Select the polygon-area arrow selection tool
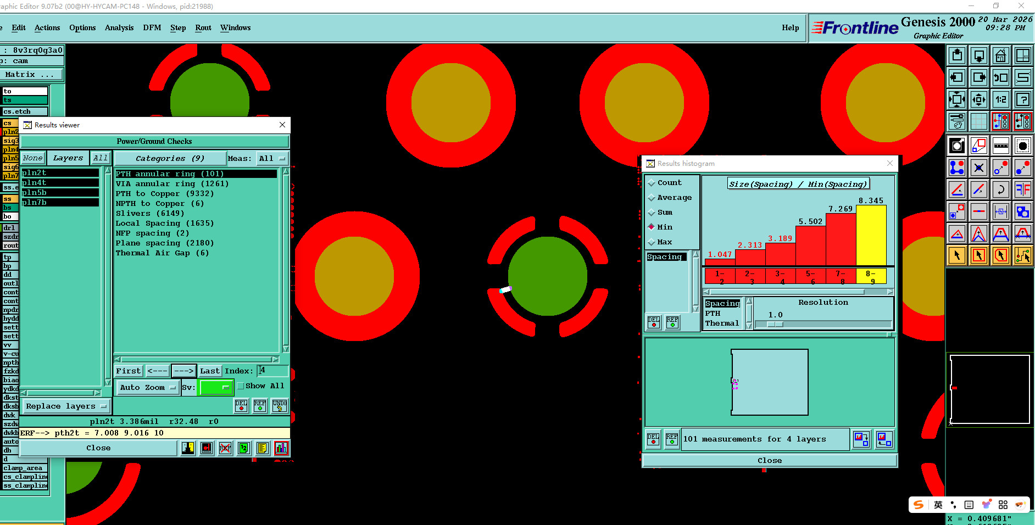This screenshot has height=525, width=1035. click(1001, 255)
